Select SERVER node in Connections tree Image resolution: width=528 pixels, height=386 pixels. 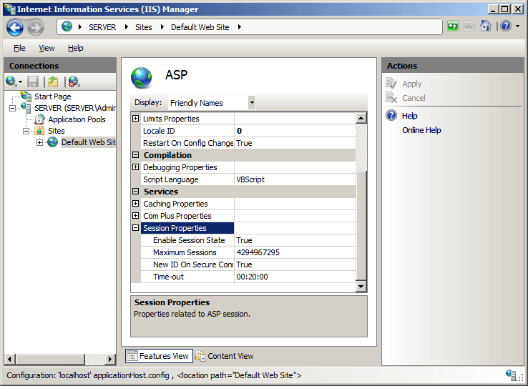click(74, 108)
